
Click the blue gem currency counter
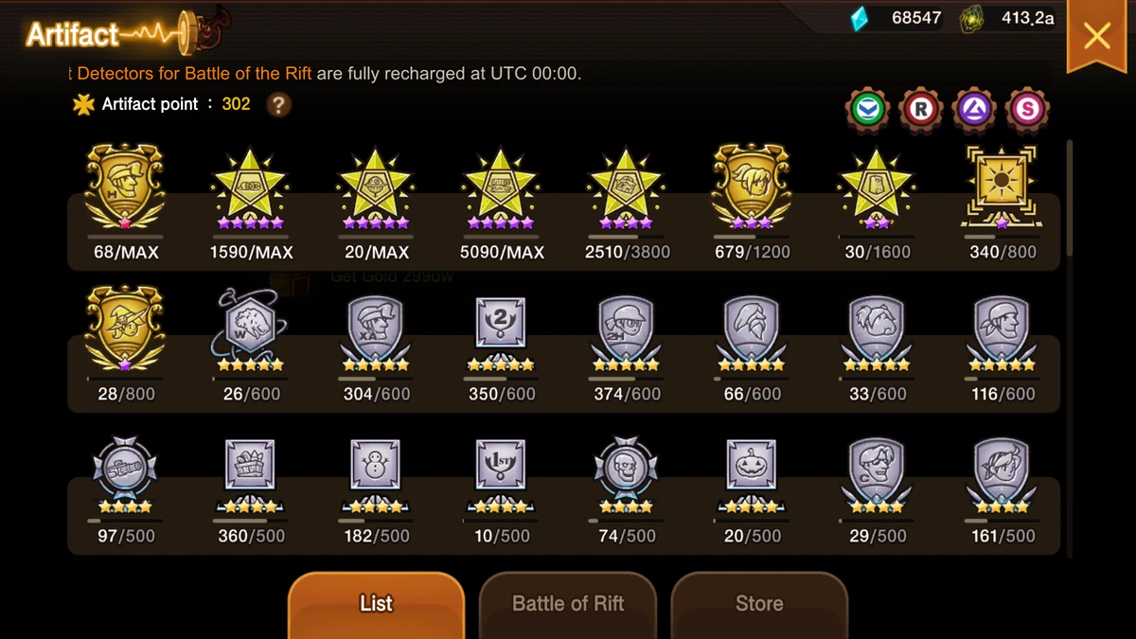point(895,18)
